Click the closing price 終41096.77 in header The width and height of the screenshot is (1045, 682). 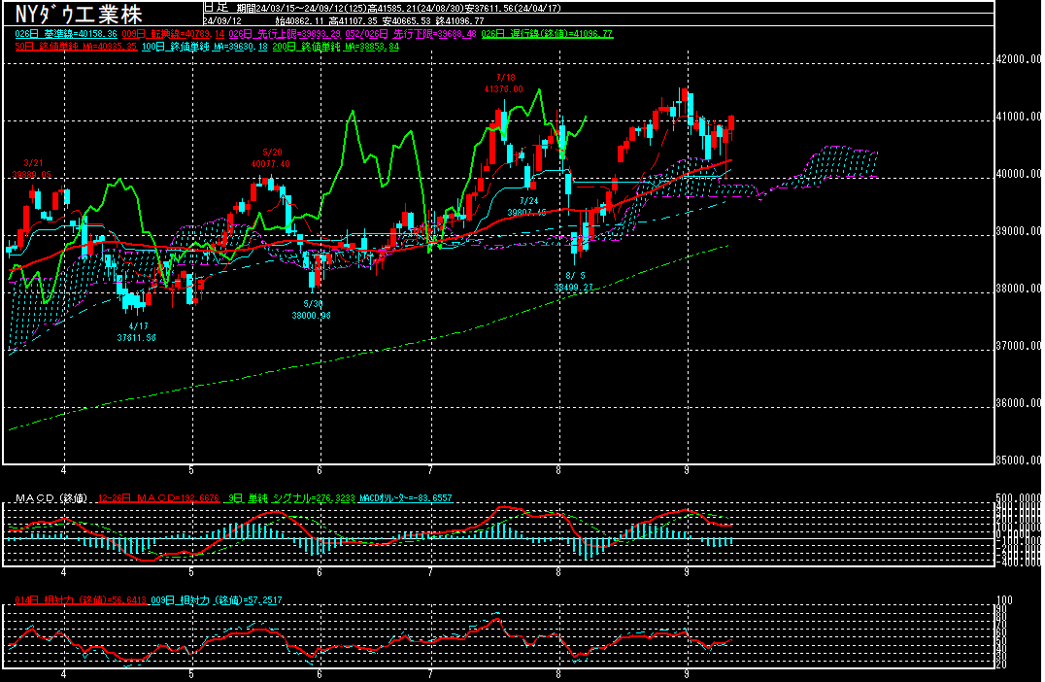pyautogui.click(x=459, y=20)
